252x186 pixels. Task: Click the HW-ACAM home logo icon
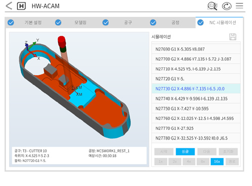21,6
